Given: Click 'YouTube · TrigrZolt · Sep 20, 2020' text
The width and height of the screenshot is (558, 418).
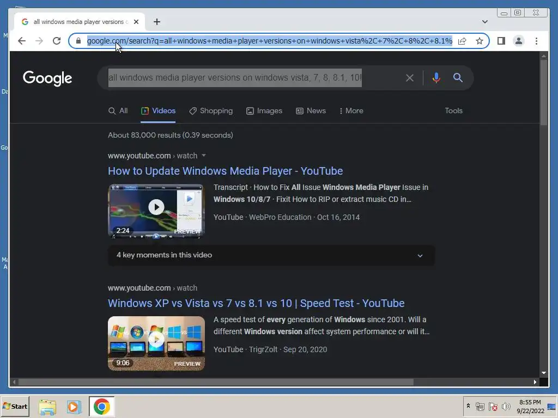Looking at the screenshot, I should pos(270,349).
